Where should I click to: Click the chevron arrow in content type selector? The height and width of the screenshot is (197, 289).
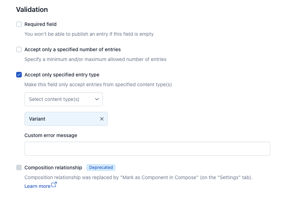click(97, 99)
